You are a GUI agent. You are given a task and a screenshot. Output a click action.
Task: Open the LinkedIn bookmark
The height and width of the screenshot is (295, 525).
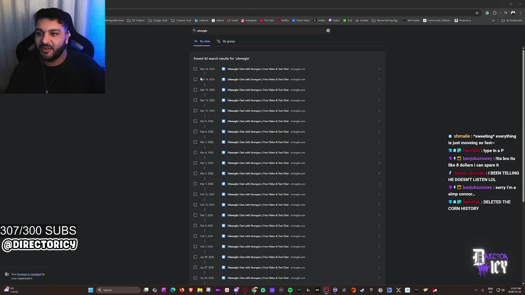pyautogui.click(x=201, y=20)
